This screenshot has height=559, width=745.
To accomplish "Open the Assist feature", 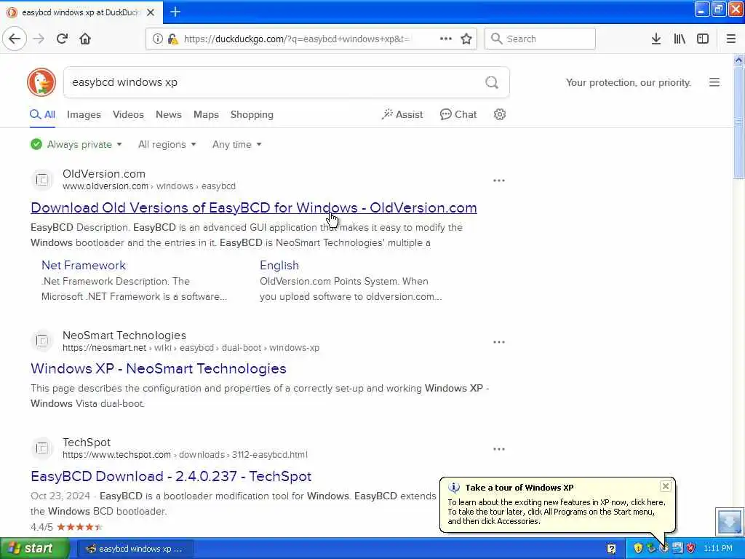I will pyautogui.click(x=402, y=114).
